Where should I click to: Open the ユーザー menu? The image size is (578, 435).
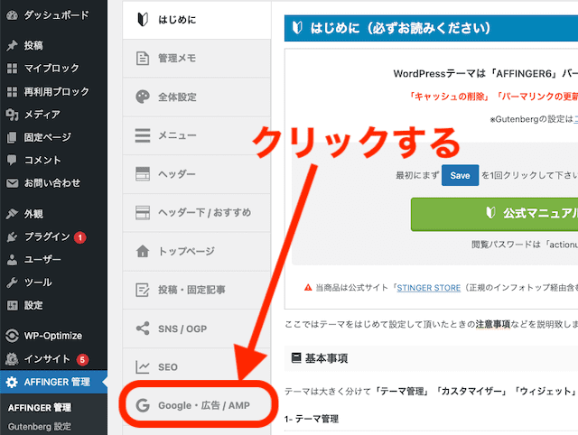point(54,260)
